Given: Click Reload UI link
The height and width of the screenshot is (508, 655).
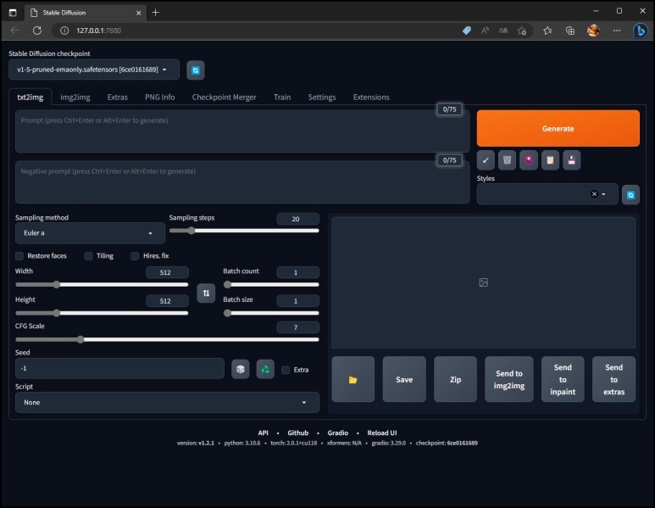Looking at the screenshot, I should 382,433.
